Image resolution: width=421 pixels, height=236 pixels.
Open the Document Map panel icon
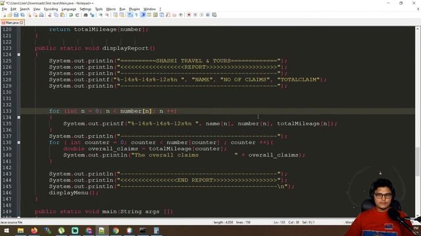(155, 14)
